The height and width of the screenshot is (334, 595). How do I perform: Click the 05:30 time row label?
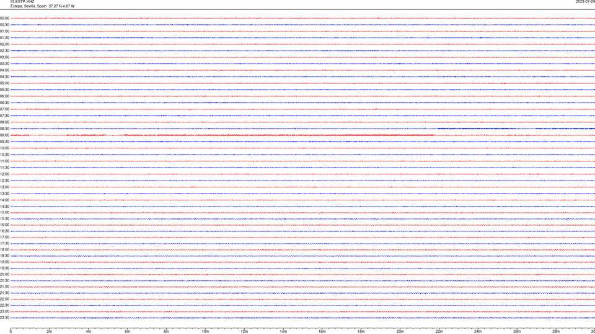pyautogui.click(x=4, y=90)
